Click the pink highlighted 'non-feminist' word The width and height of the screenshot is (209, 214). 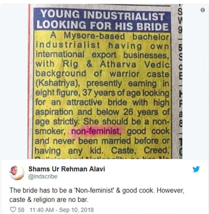pyautogui.click(x=96, y=131)
